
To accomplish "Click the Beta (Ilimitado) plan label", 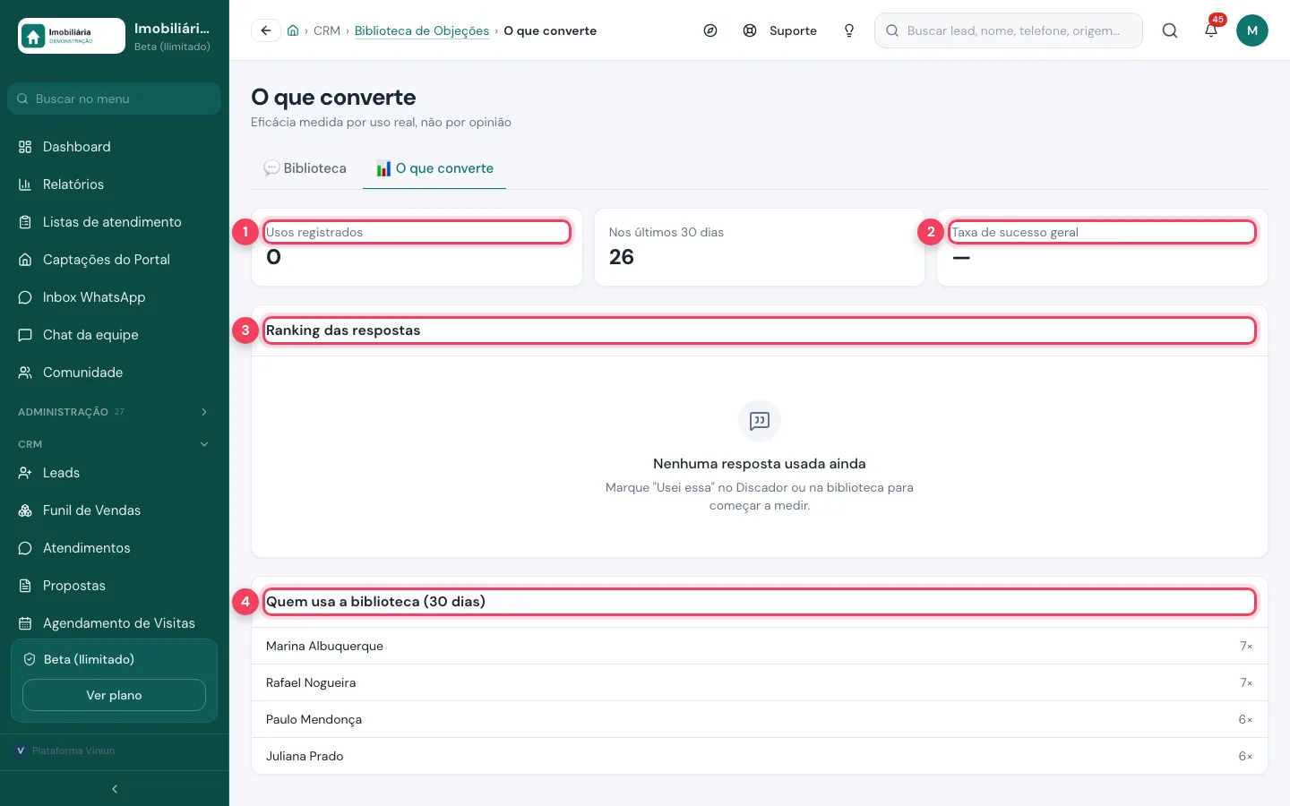I will click(89, 659).
